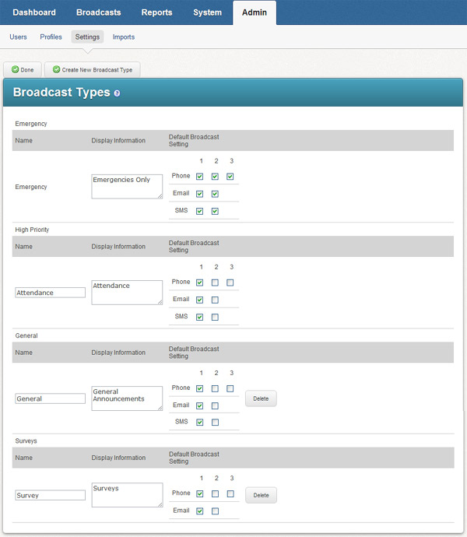Click the Done button
The width and height of the screenshot is (467, 537).
coord(23,69)
